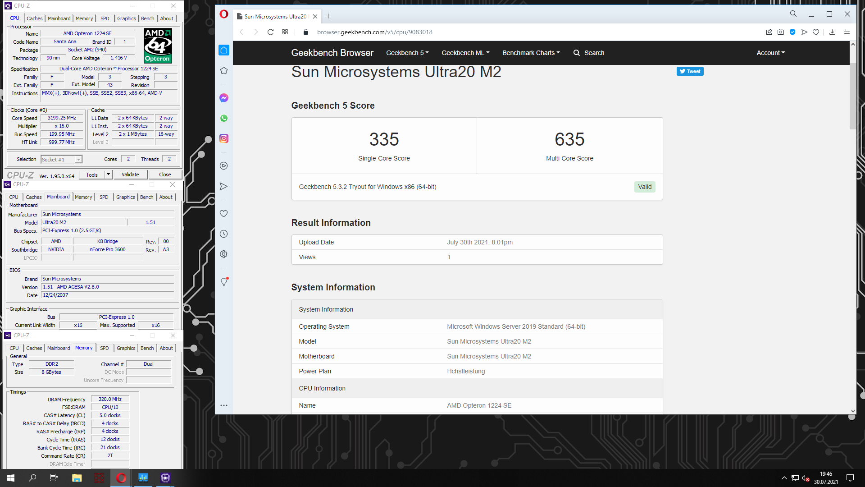This screenshot has width=865, height=487.
Task: Open a new Opera tab with plus button
Action: 328,16
